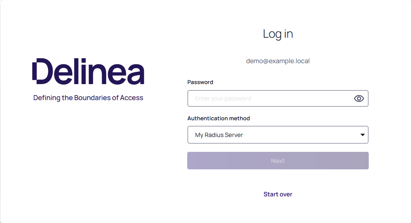
Task: Click the bracket-shaped D in the Delinea logo
Action: coord(42,72)
